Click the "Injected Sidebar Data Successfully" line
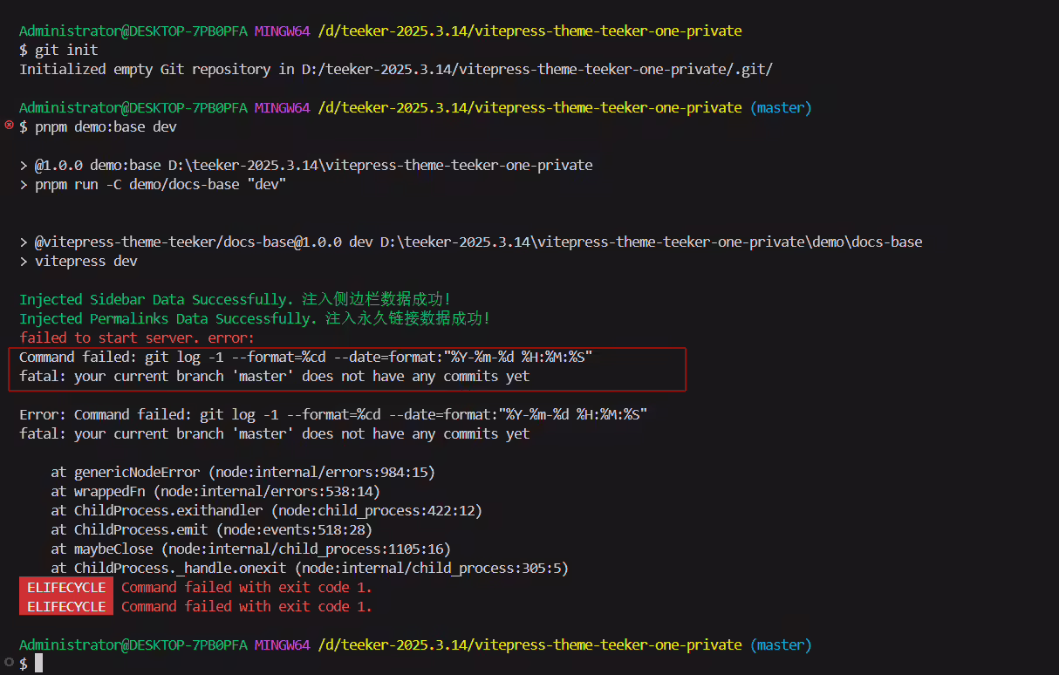1059x675 pixels. (235, 299)
